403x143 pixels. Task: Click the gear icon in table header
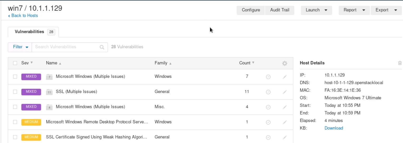point(284,63)
